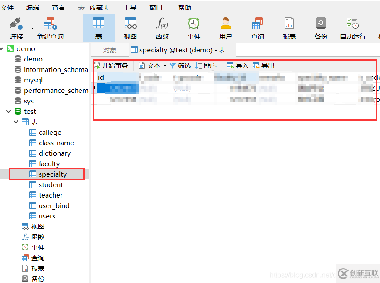This screenshot has width=380, height=283.
Task: Click Begin Transaction (开始事务) button
Action: coord(111,65)
